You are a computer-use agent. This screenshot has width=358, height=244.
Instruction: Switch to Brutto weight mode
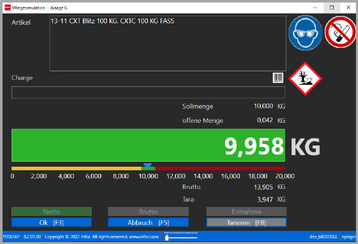148,212
